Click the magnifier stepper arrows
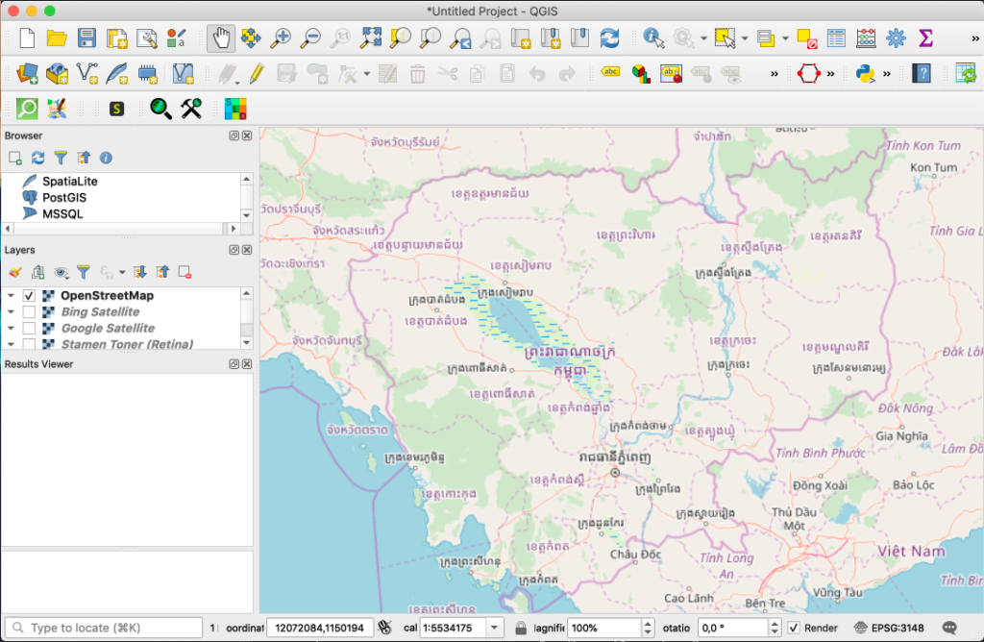984x642 pixels. (648, 628)
